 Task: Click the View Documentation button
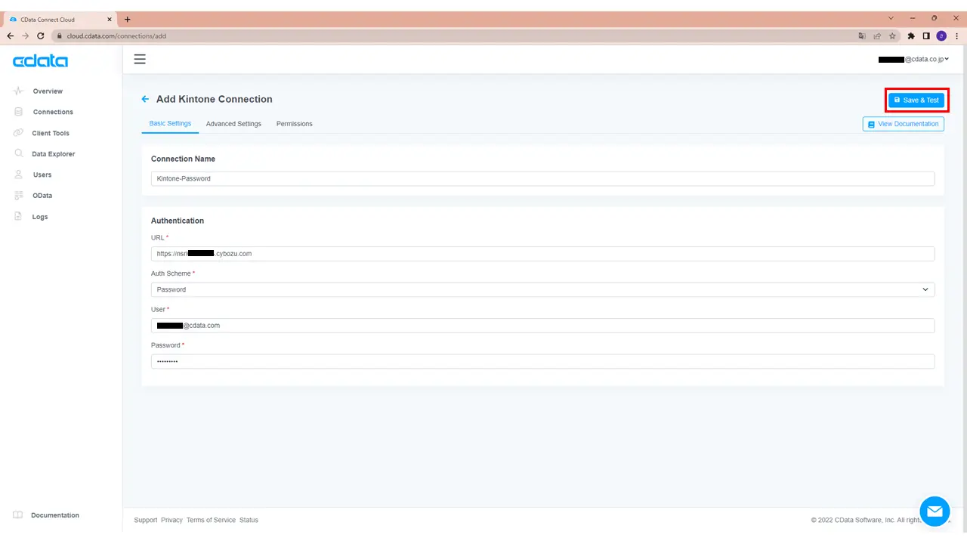click(x=903, y=124)
